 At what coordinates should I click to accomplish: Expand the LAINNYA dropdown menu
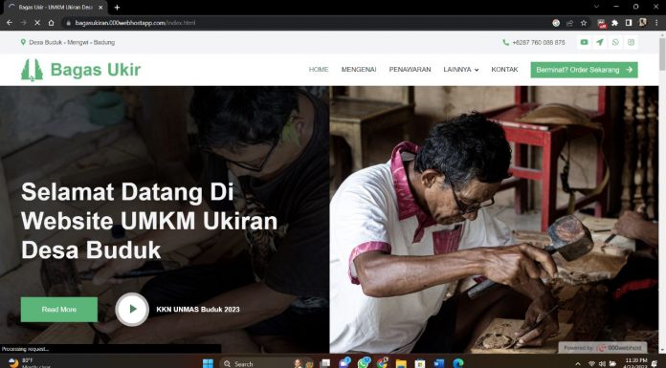(461, 70)
